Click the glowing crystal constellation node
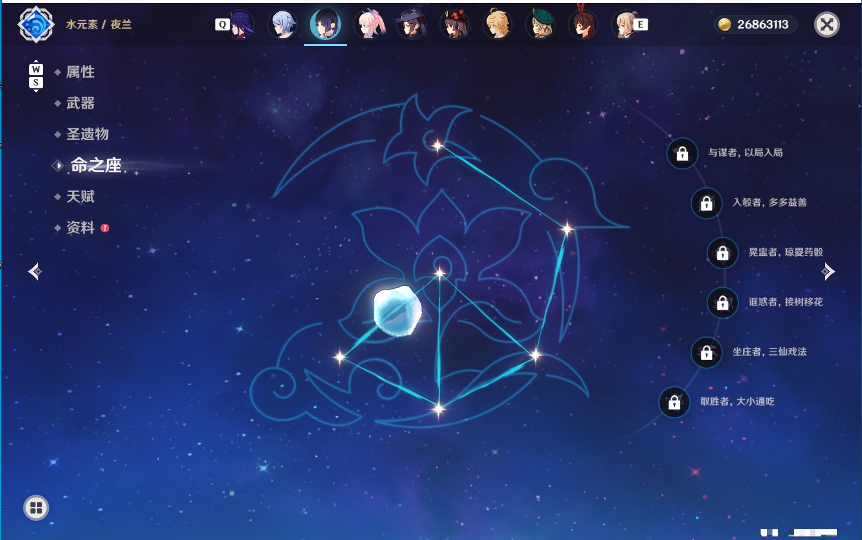862x540 pixels. pos(397,310)
